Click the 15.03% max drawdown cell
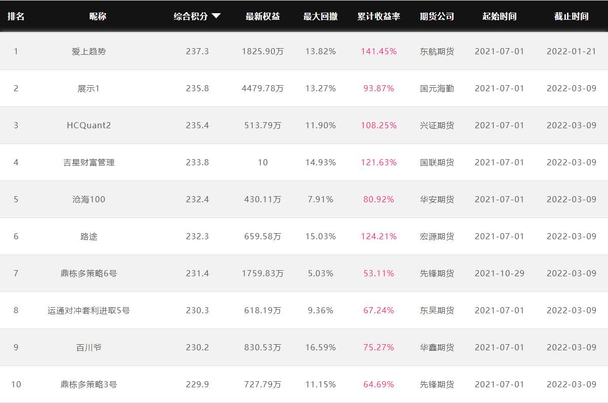Screen dimensions: 608x403 click(x=320, y=236)
